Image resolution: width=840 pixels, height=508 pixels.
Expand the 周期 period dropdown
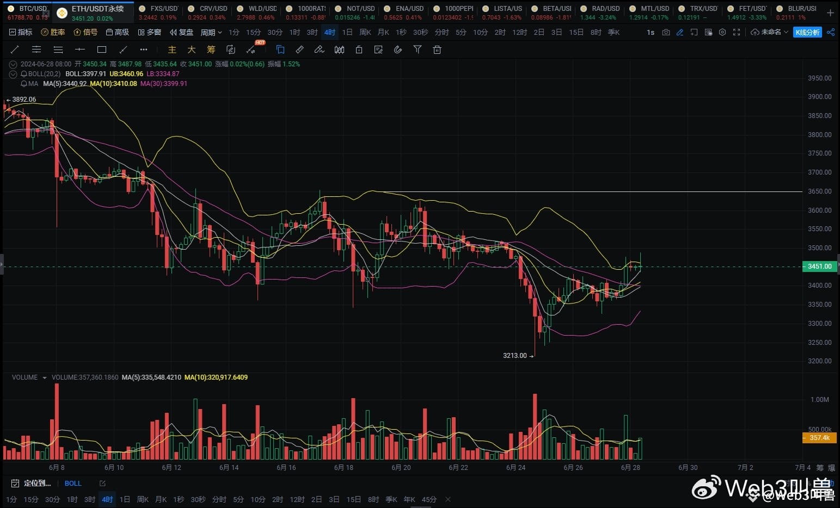point(211,32)
